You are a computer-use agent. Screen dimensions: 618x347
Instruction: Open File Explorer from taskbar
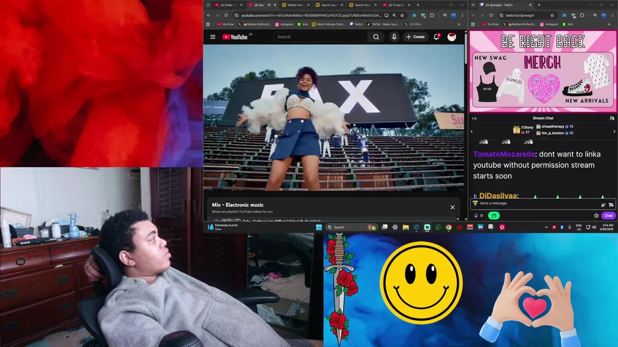point(406,227)
